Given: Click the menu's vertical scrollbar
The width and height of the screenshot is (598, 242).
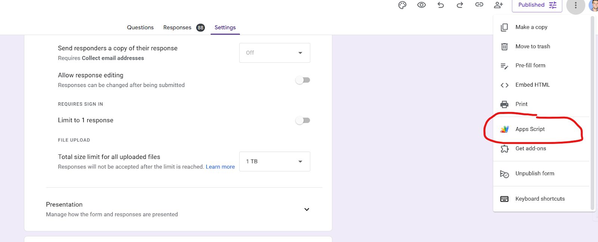Looking at the screenshot, I should (592, 112).
